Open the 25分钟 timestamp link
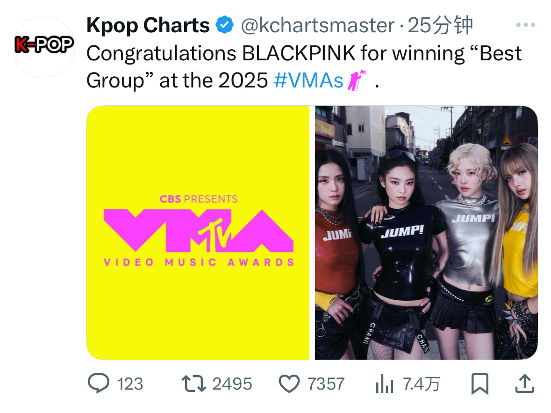 440,25
